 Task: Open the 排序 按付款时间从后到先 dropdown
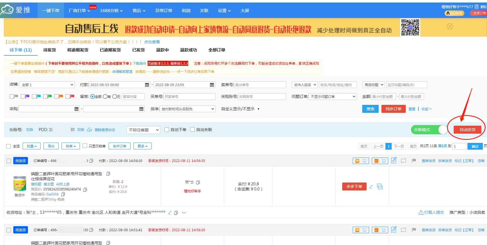[188, 109]
